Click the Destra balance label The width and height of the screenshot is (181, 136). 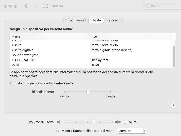111,96
